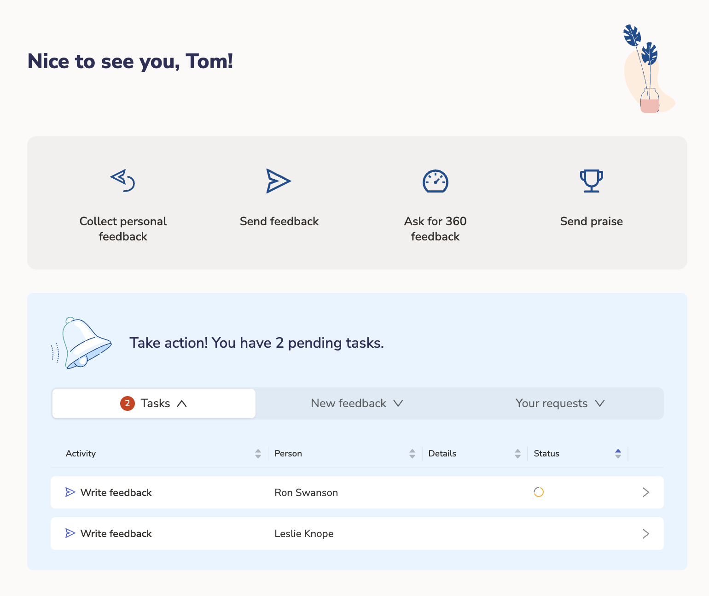The width and height of the screenshot is (709, 596).
Task: Sort the table by Activity column
Action: click(258, 454)
